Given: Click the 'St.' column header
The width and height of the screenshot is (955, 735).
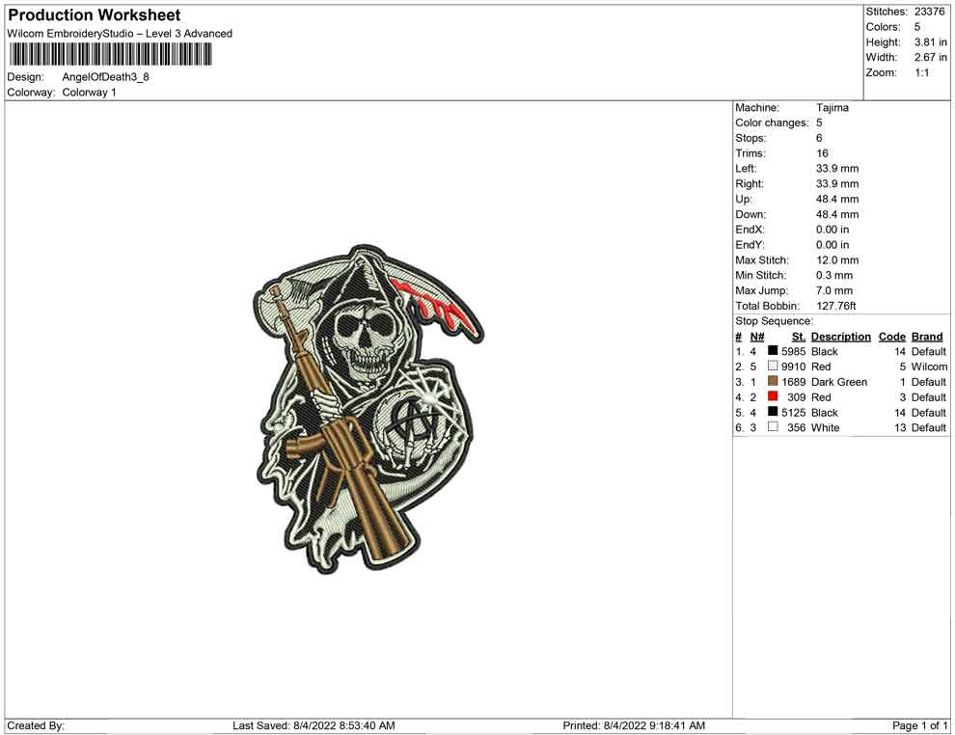Looking at the screenshot, I should [799, 337].
